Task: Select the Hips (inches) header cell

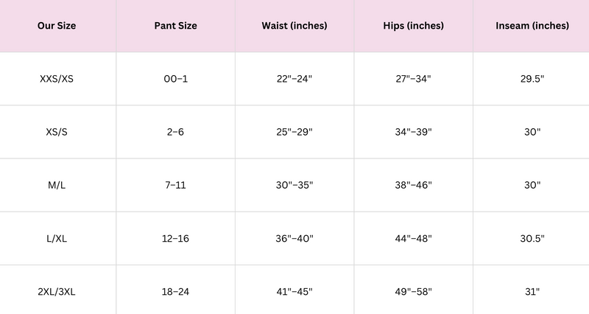Action: (x=413, y=26)
